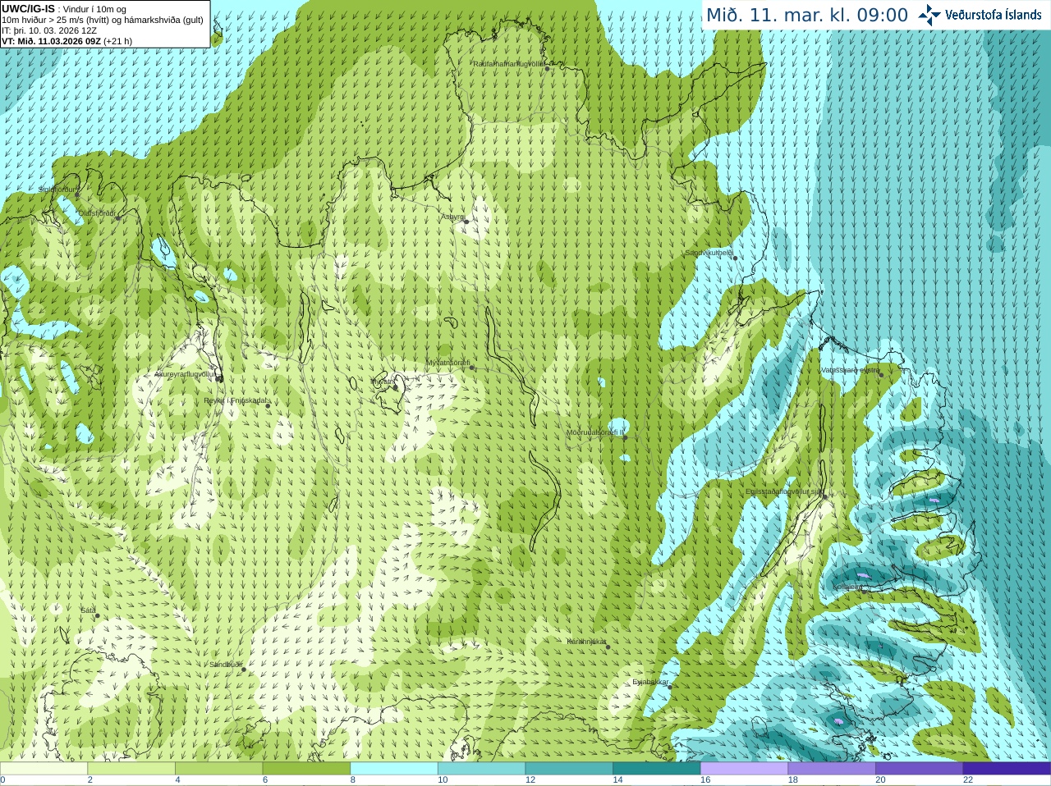The image size is (1051, 786).
Task: Click the legend value '10'
Action: click(443, 780)
